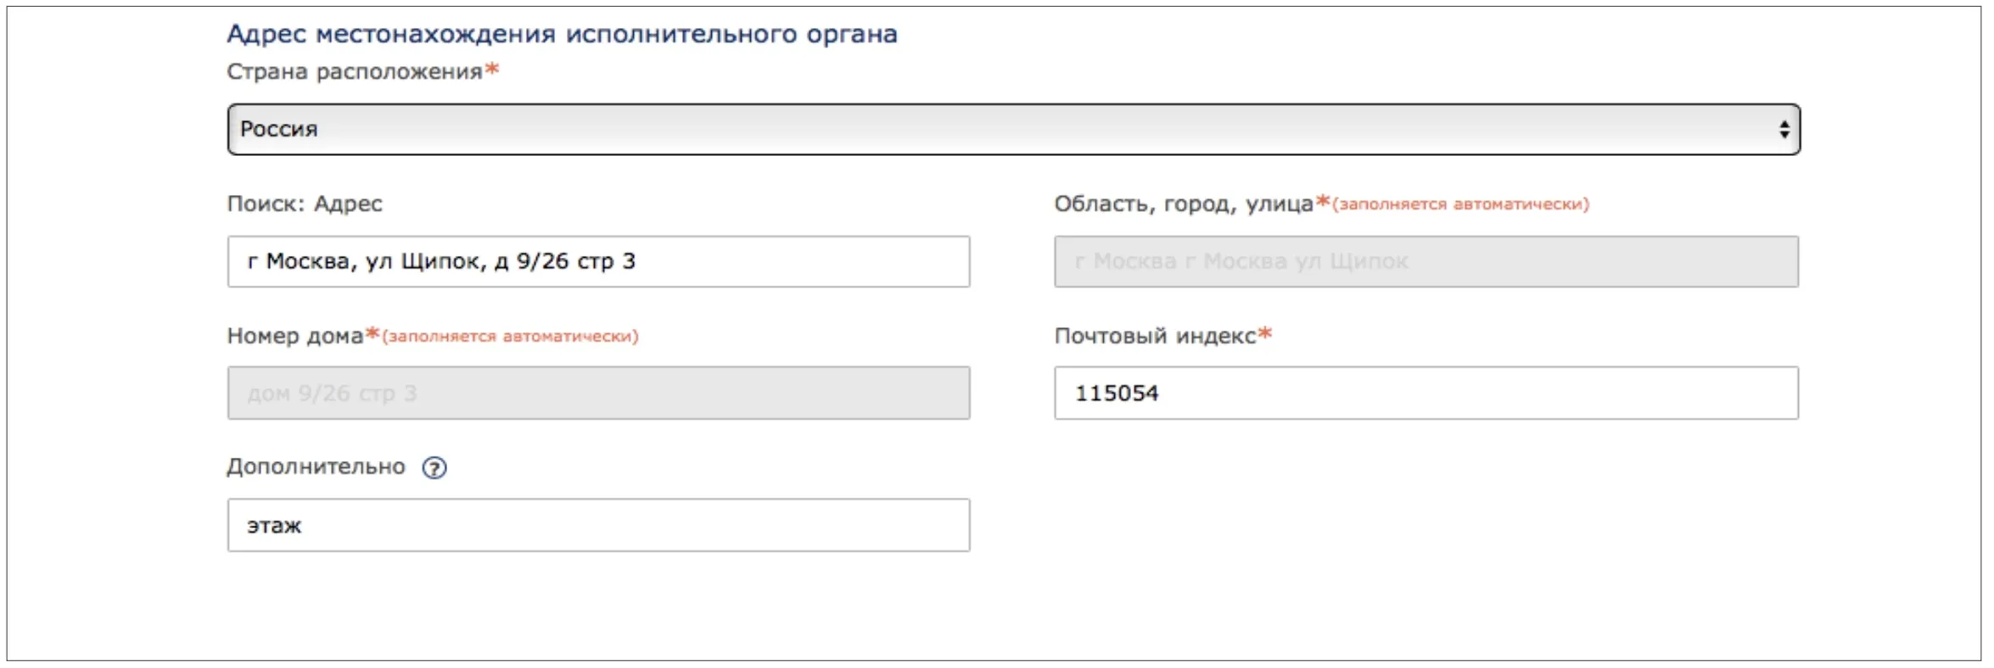Image resolution: width=1994 pixels, height=668 pixels.
Task: Click the Номер дома label
Action: [x=294, y=337]
